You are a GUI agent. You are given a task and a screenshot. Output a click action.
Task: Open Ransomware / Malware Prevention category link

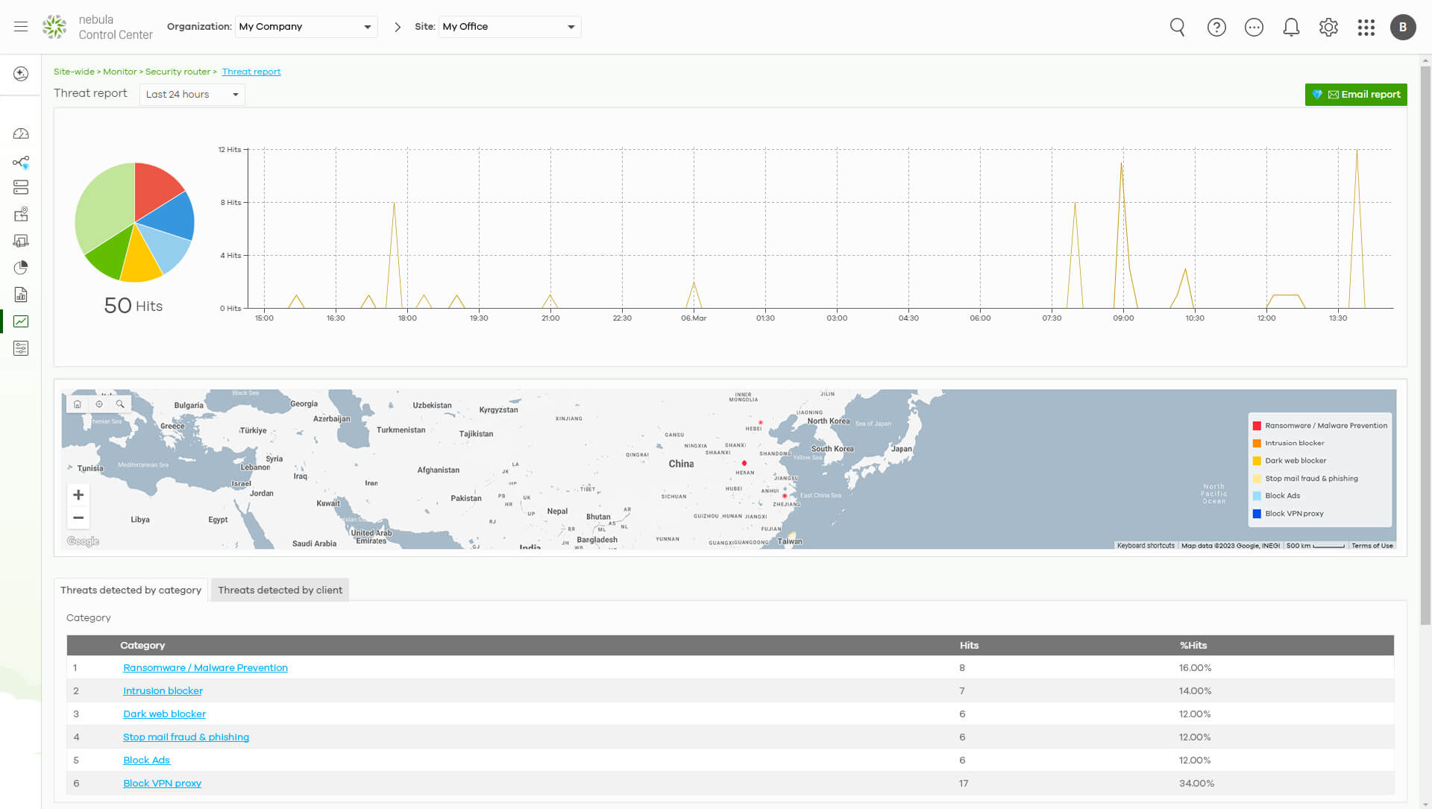pyautogui.click(x=205, y=668)
